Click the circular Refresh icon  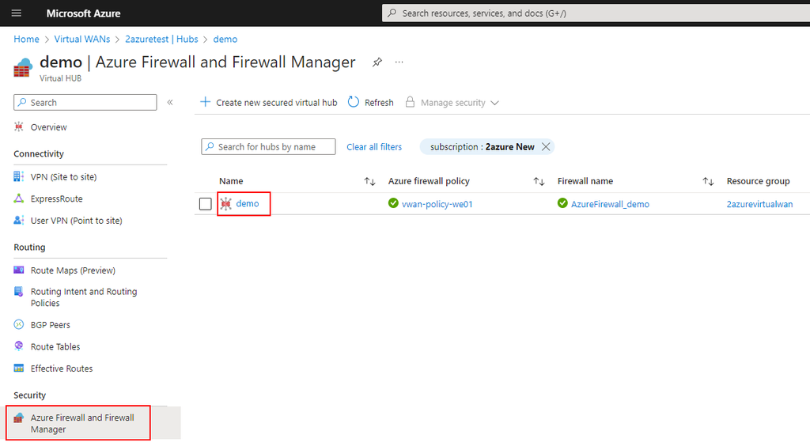354,102
